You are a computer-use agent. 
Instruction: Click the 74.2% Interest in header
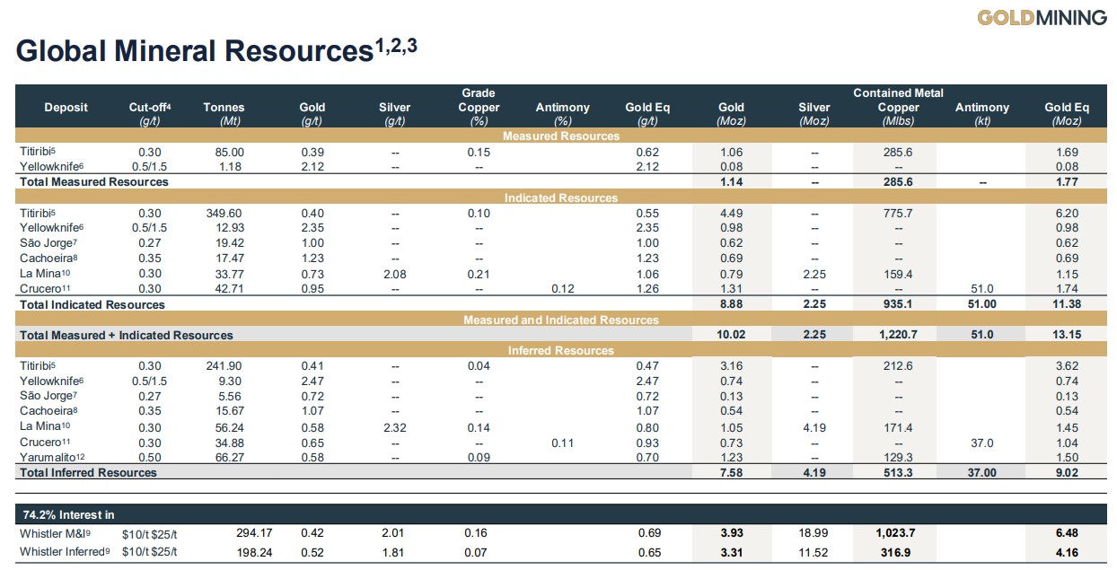click(x=66, y=514)
